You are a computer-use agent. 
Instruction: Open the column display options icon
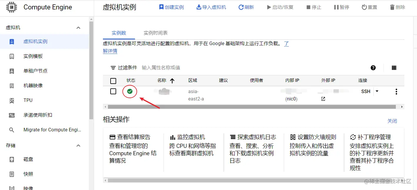[x=394, y=68]
